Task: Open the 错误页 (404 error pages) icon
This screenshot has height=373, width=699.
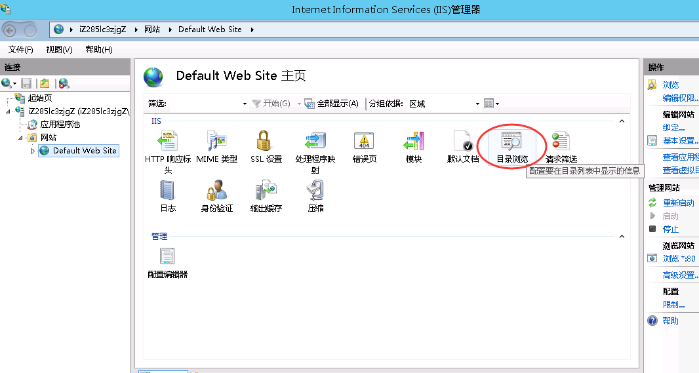Action: coord(364,142)
